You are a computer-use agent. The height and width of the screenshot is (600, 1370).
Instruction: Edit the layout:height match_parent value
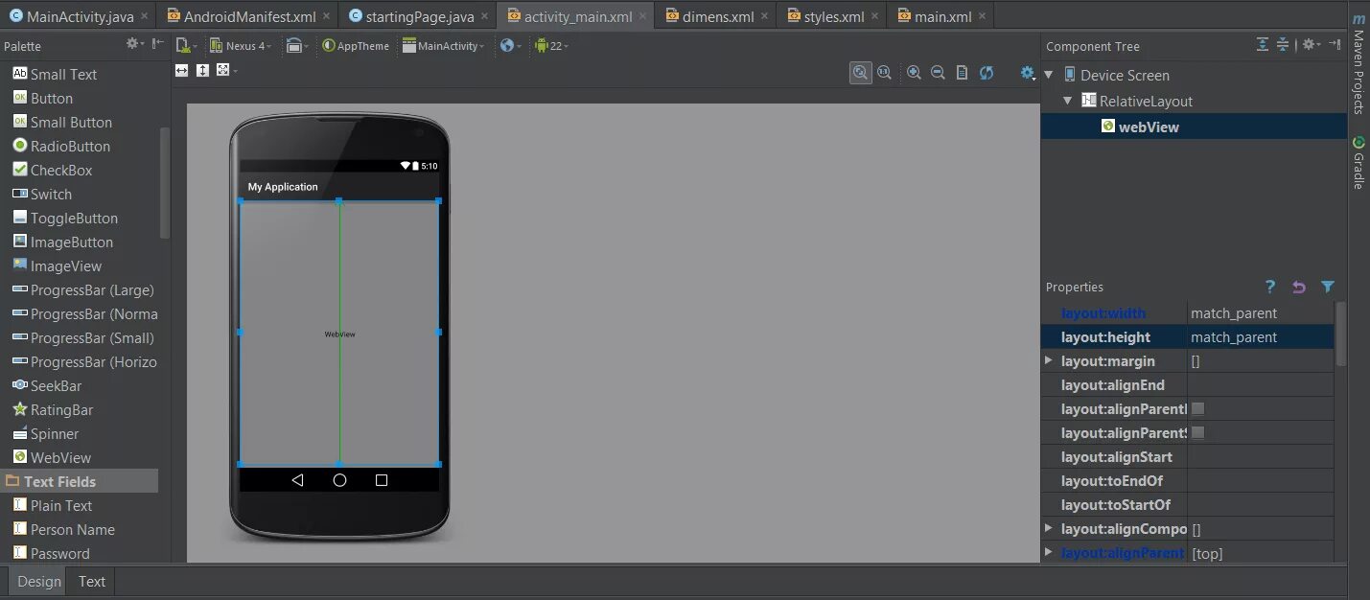click(1260, 337)
